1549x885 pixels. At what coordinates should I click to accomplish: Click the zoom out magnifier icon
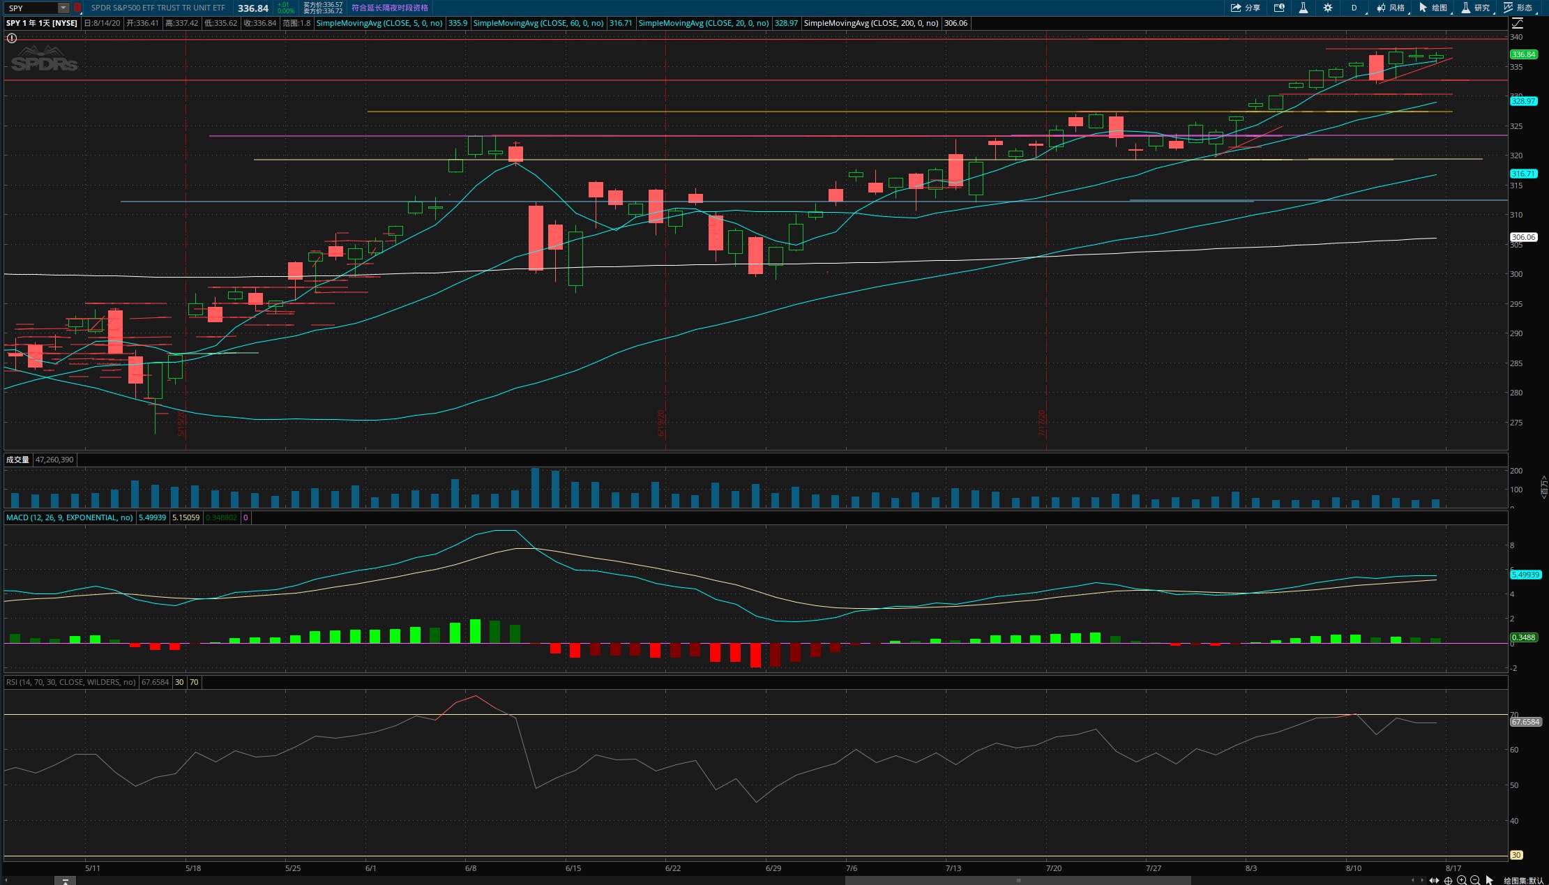coord(1475,880)
